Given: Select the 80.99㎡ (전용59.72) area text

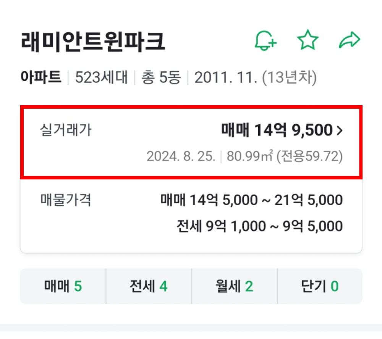Looking at the screenshot, I should pyautogui.click(x=285, y=156).
